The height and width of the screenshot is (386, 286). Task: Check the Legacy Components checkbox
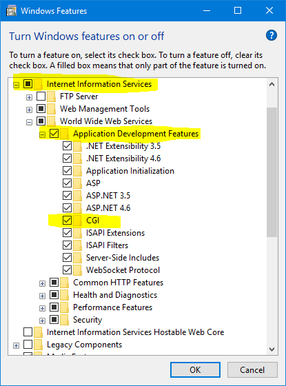(28, 345)
